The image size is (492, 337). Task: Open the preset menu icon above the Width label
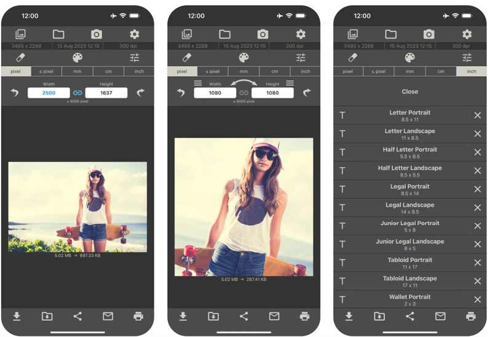[x=198, y=83]
